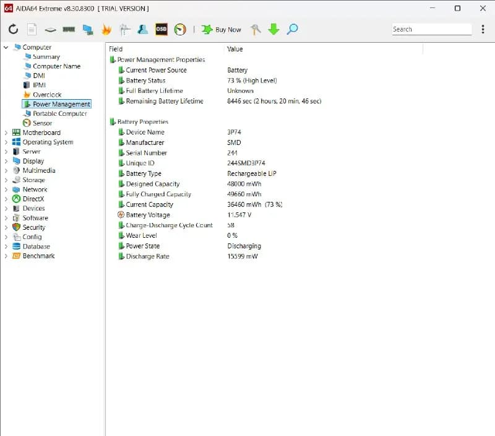
Task: Open the preferences tools icon
Action: (256, 29)
